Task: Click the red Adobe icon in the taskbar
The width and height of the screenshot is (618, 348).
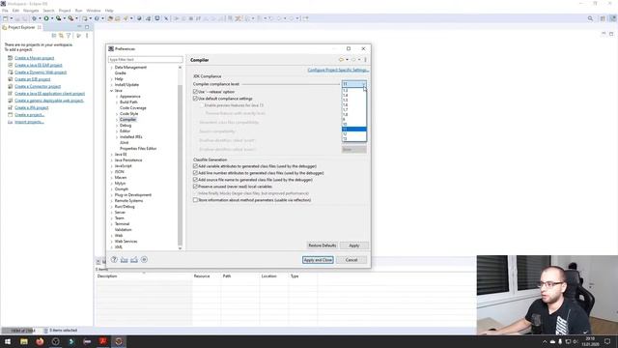Action: tap(103, 341)
